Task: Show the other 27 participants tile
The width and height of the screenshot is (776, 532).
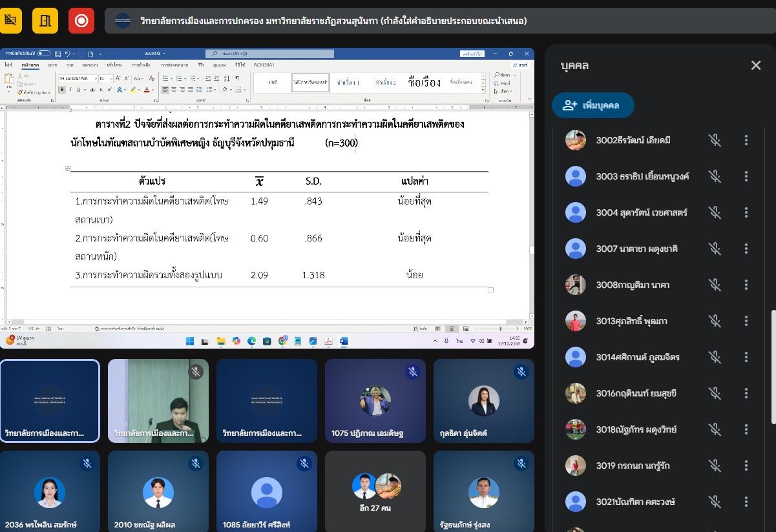Action: click(375, 491)
